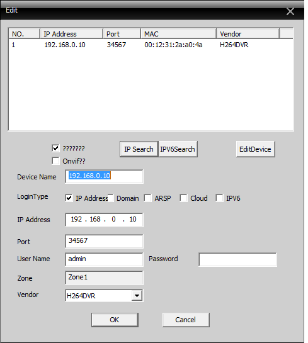Uncheck IP Address login type
The width and height of the screenshot is (308, 343).
click(69, 198)
